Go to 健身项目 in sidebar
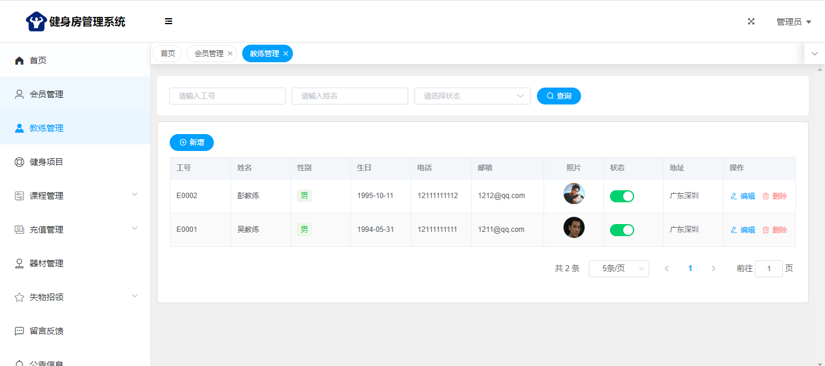The width and height of the screenshot is (825, 366). 47,162
